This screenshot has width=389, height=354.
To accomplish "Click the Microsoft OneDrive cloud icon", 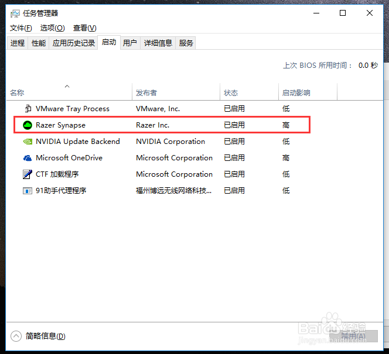I will (x=28, y=158).
